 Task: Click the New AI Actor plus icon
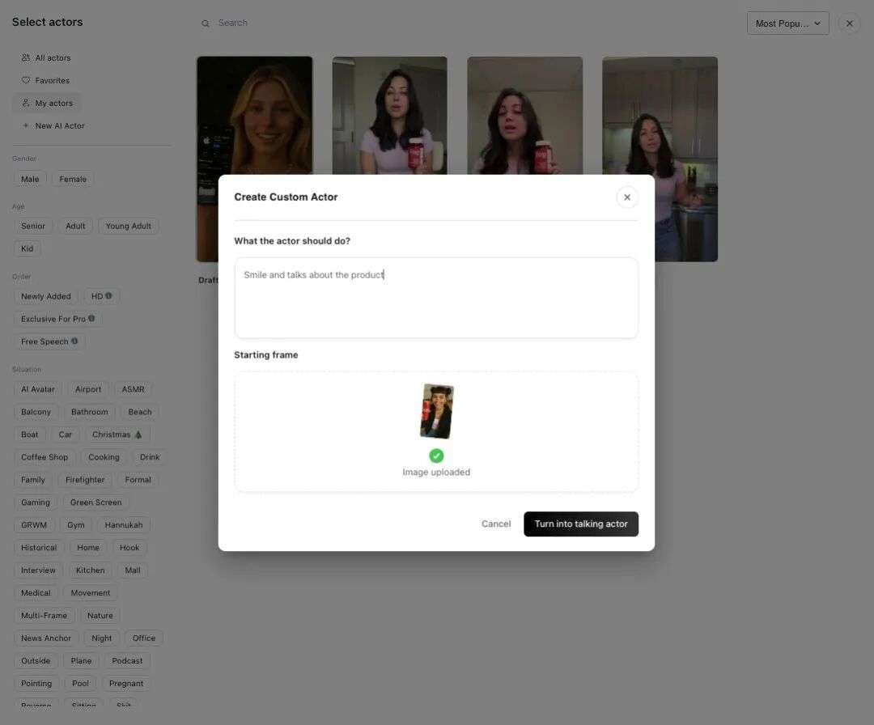pos(26,126)
